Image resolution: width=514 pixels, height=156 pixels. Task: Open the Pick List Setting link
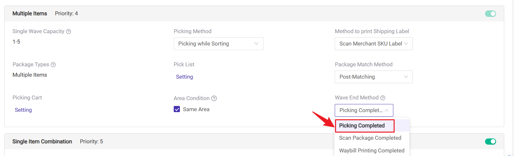tap(184, 77)
